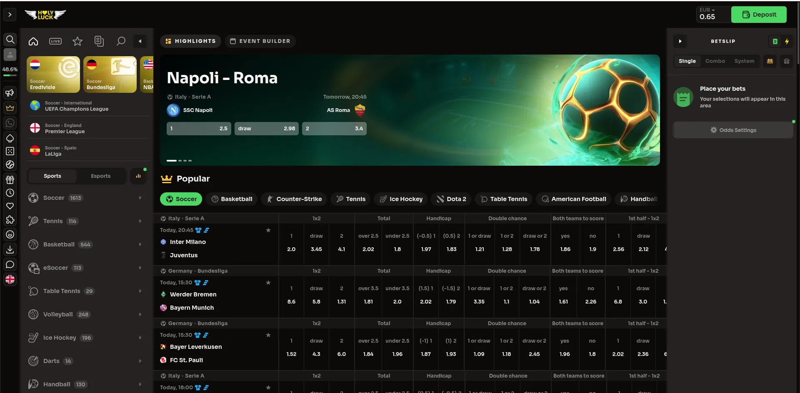The width and height of the screenshot is (800, 393).
Task: Open the search tool in the sidebar
Action: [10, 40]
